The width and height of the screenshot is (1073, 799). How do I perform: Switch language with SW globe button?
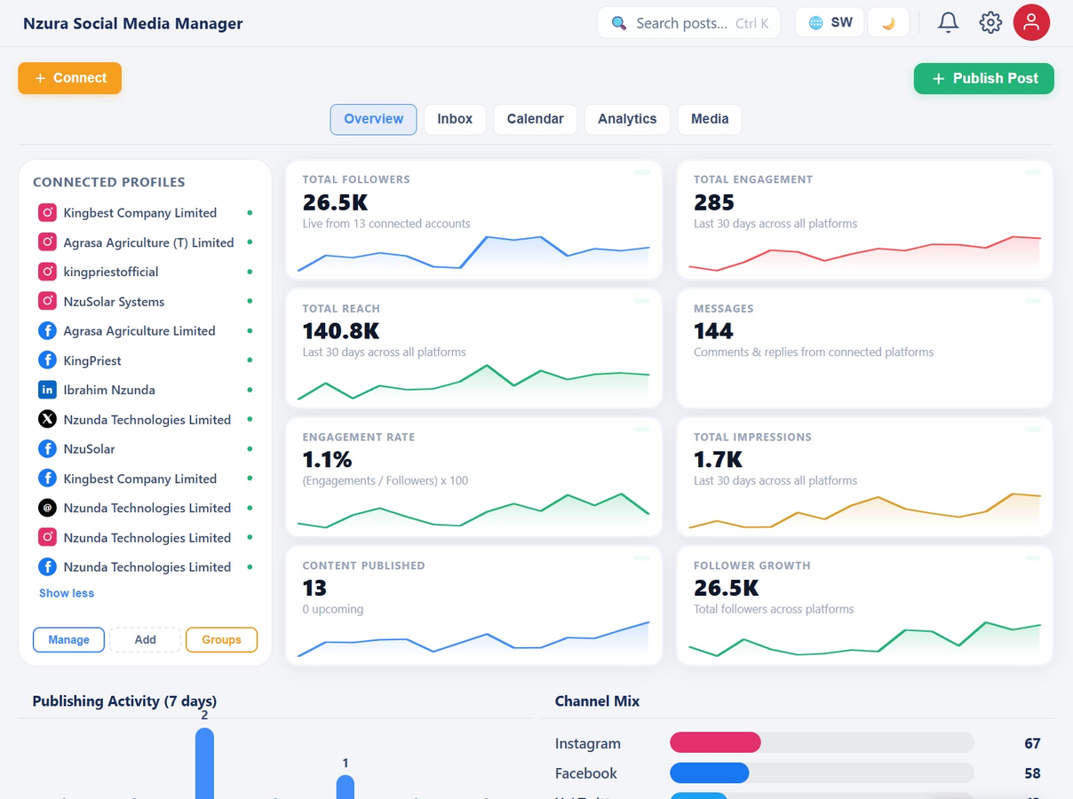coord(831,23)
